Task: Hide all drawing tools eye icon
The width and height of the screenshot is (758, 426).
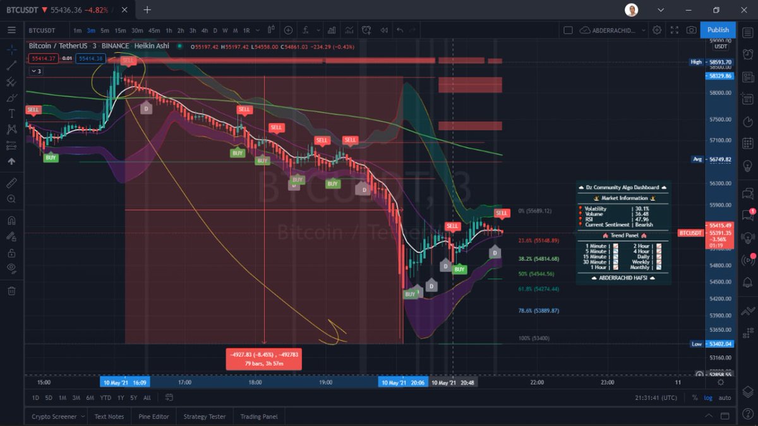Action: 11,268
